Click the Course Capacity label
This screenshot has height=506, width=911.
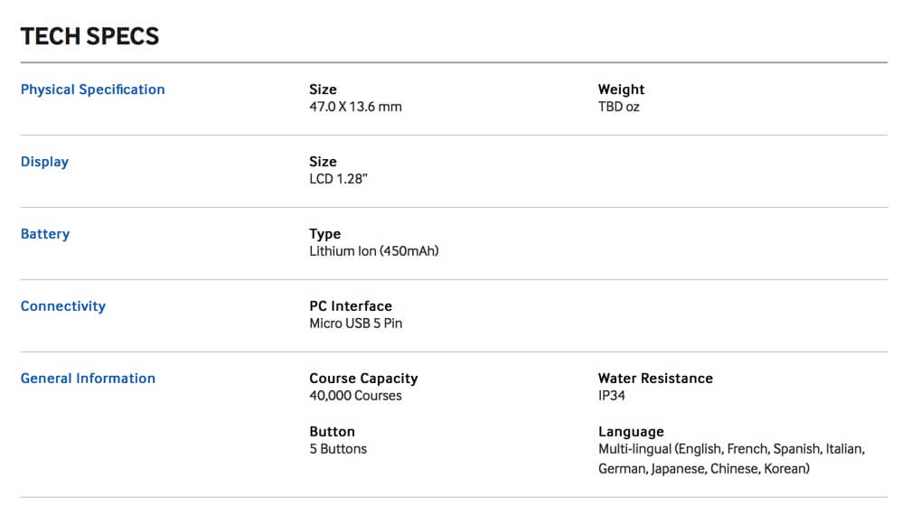[363, 379]
